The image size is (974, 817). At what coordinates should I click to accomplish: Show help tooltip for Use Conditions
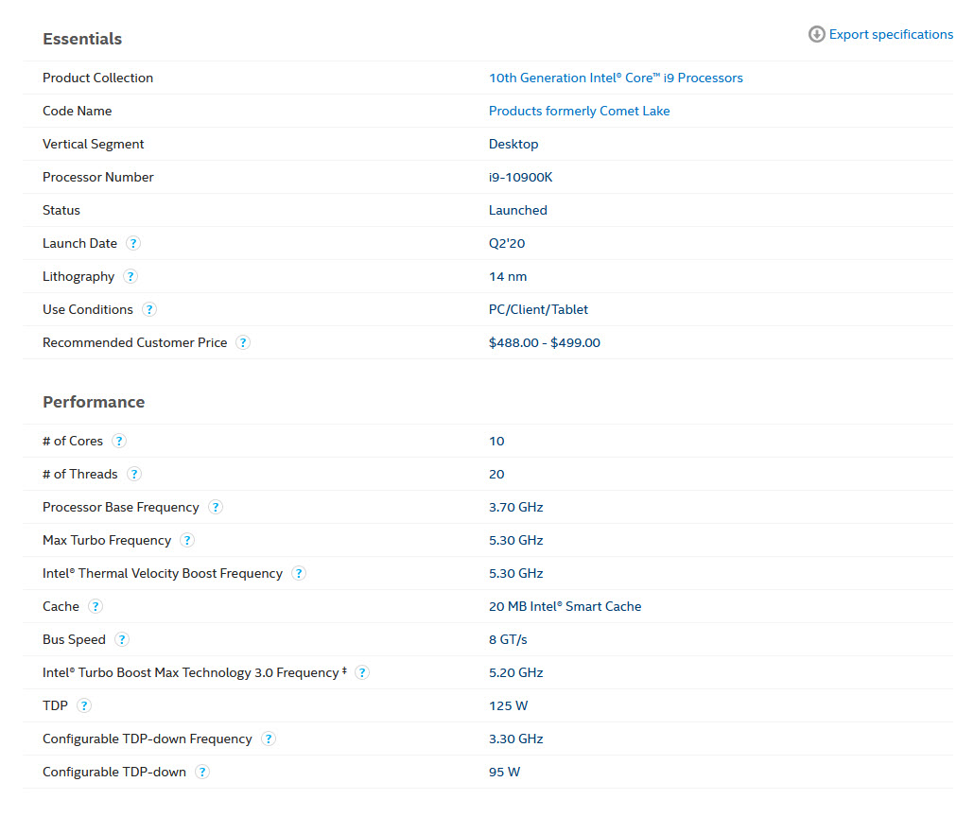(149, 309)
